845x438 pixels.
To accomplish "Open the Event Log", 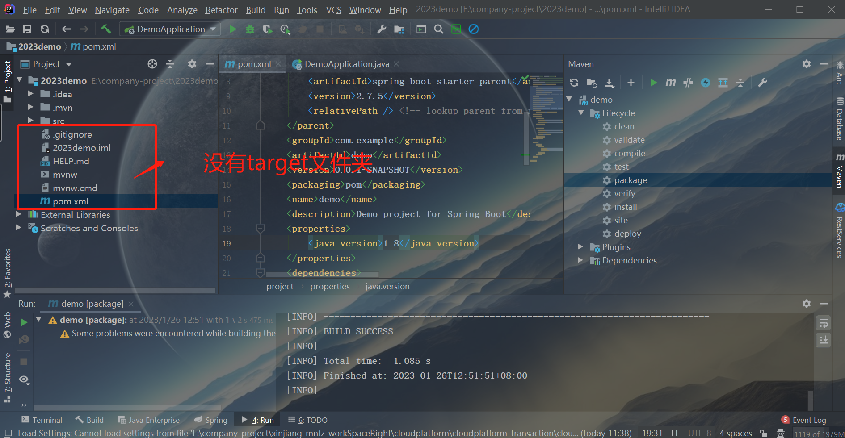I will point(804,420).
